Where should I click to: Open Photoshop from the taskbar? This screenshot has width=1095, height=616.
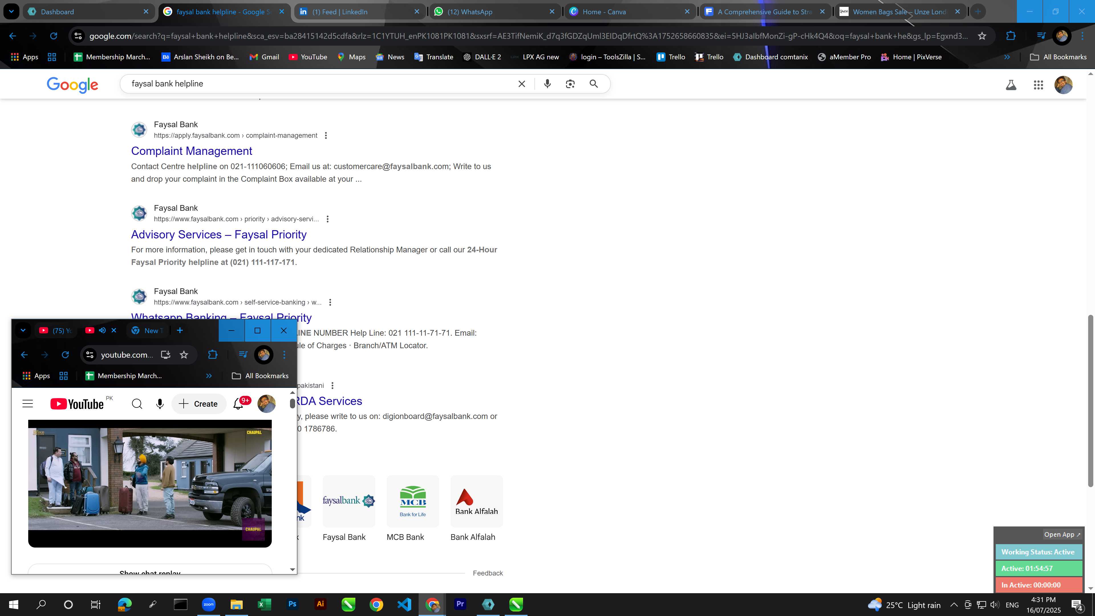293,605
